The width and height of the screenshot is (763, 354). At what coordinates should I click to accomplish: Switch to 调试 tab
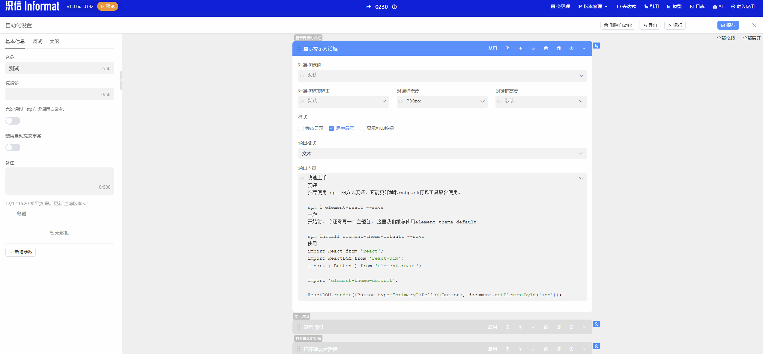pyautogui.click(x=37, y=41)
